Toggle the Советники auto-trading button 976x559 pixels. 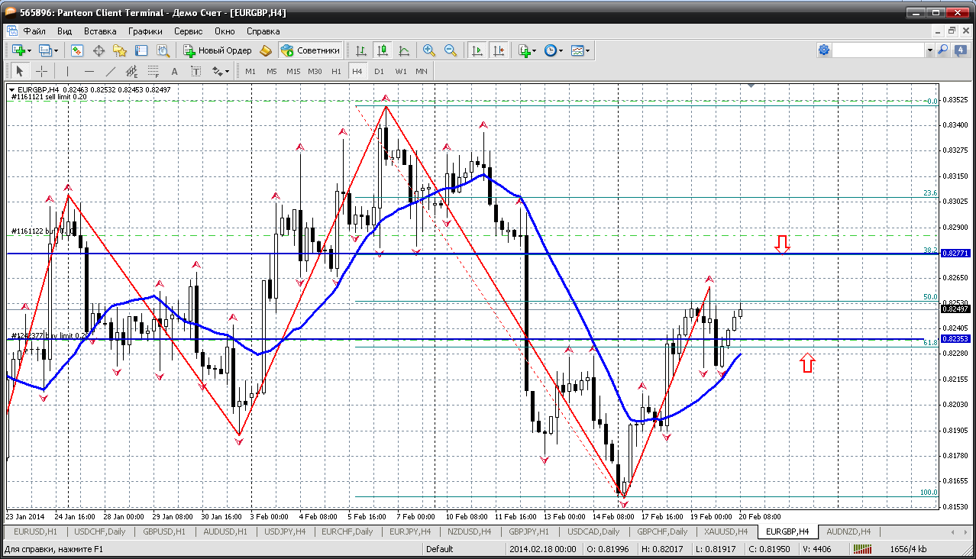coord(311,50)
